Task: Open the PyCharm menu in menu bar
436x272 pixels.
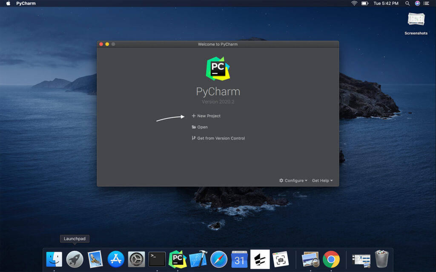Action: tap(26, 3)
